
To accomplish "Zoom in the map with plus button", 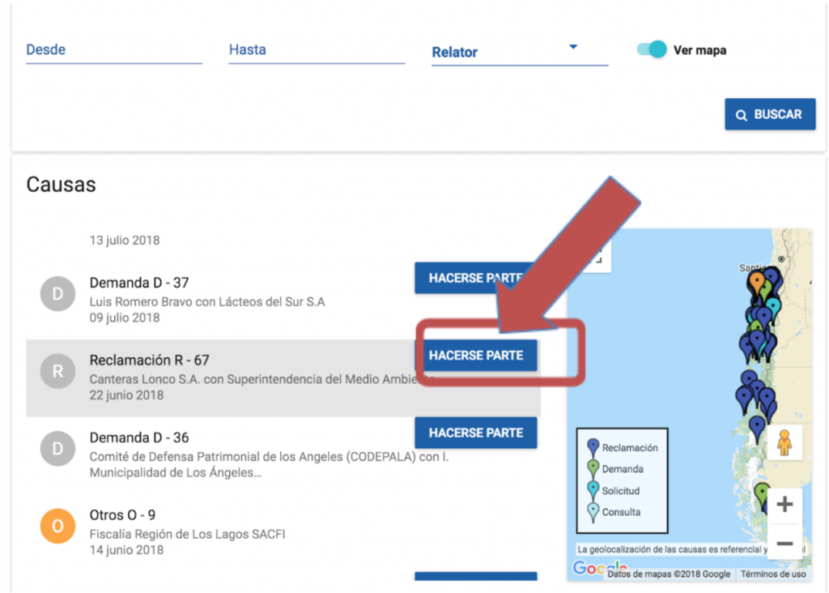I will click(784, 506).
